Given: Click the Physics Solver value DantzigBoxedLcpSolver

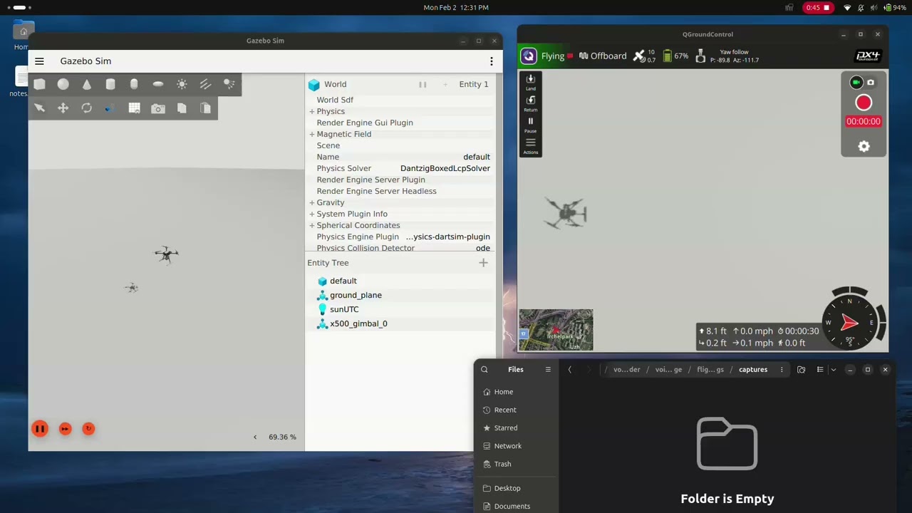Looking at the screenshot, I should pyautogui.click(x=445, y=168).
